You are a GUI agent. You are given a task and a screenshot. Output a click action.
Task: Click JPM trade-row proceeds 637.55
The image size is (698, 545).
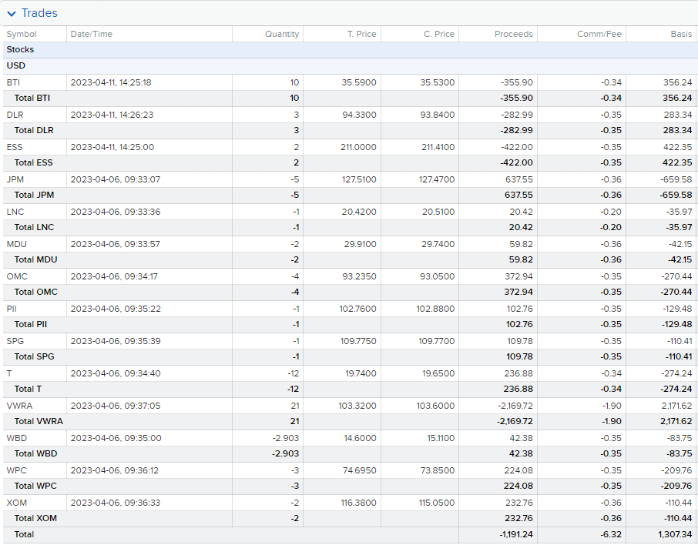point(518,179)
